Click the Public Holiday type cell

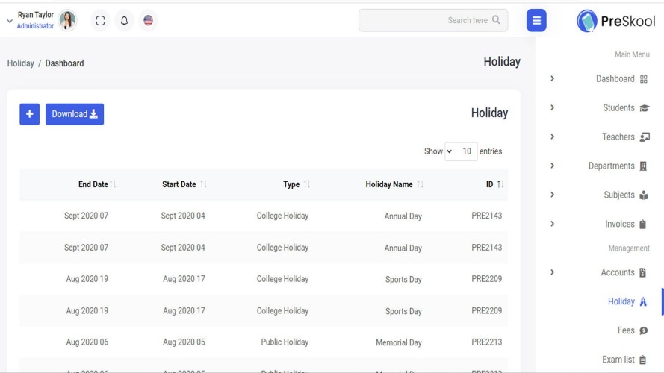tap(285, 342)
